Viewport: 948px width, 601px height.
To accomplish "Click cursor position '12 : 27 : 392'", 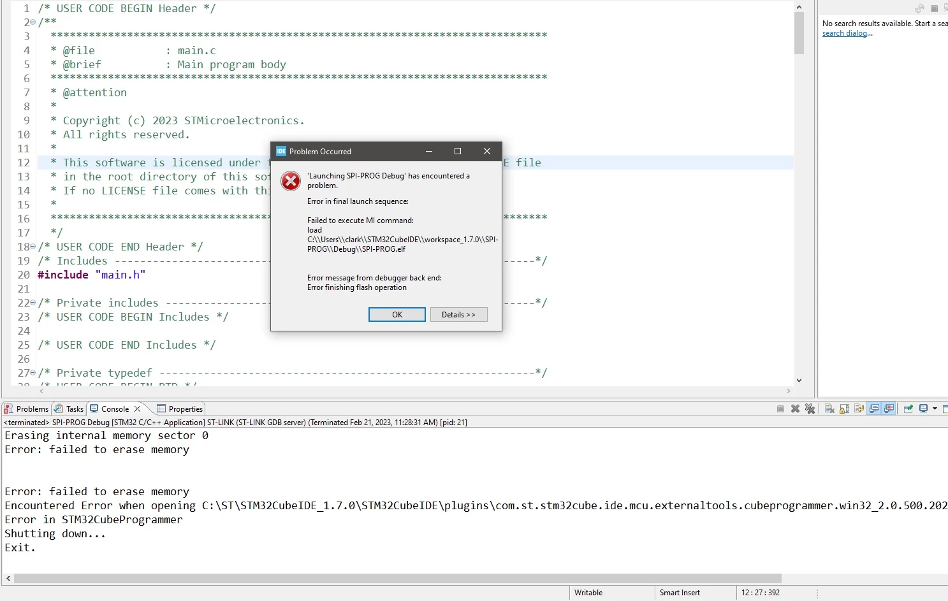I will pos(761,593).
